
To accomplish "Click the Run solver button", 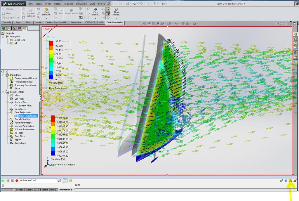I will pyautogui.click(x=61, y=12).
